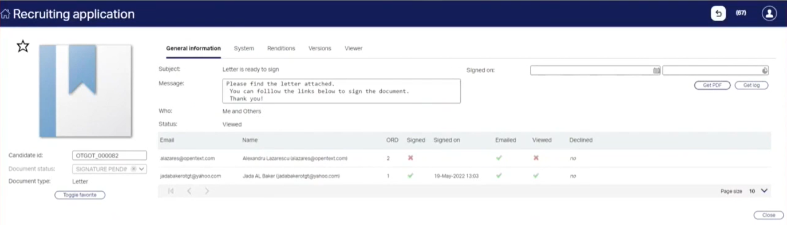Open clock picker for Signed on time
This screenshot has width=787, height=225.
765,70
